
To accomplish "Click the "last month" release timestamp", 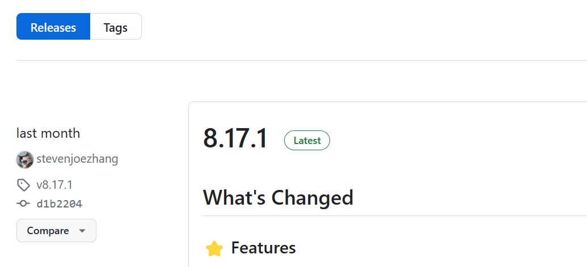I will (48, 133).
